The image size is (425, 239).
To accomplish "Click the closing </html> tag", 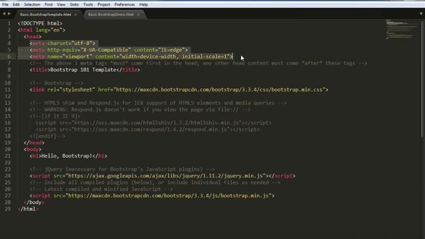I will pyautogui.click(x=28, y=209).
